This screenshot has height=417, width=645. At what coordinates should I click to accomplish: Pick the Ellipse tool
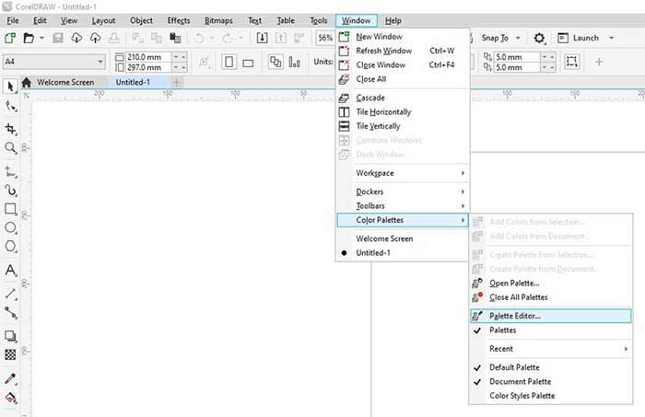[x=10, y=227]
